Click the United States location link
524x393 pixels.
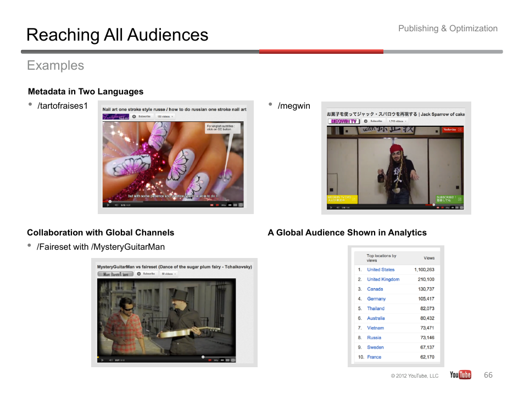point(381,270)
